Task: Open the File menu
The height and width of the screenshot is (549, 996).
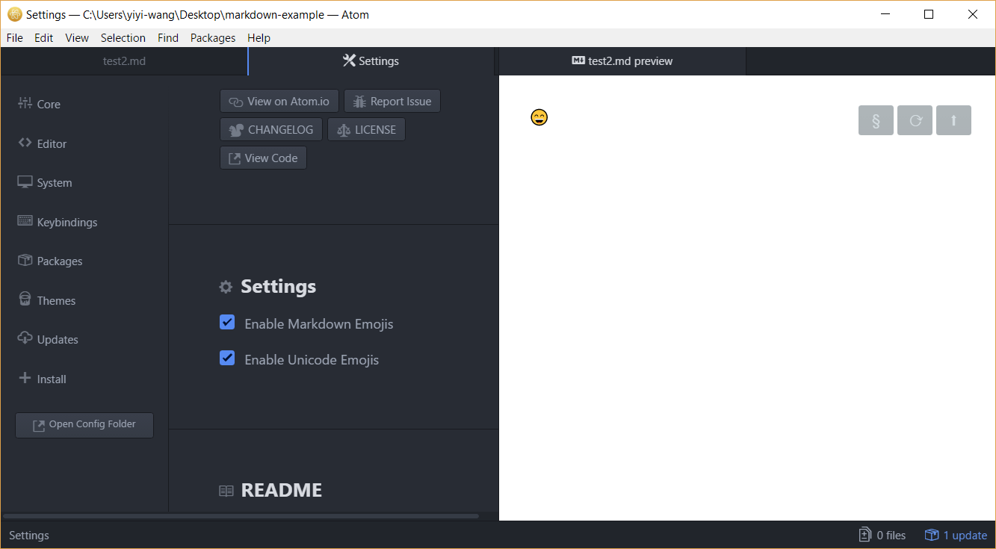Action: 14,37
